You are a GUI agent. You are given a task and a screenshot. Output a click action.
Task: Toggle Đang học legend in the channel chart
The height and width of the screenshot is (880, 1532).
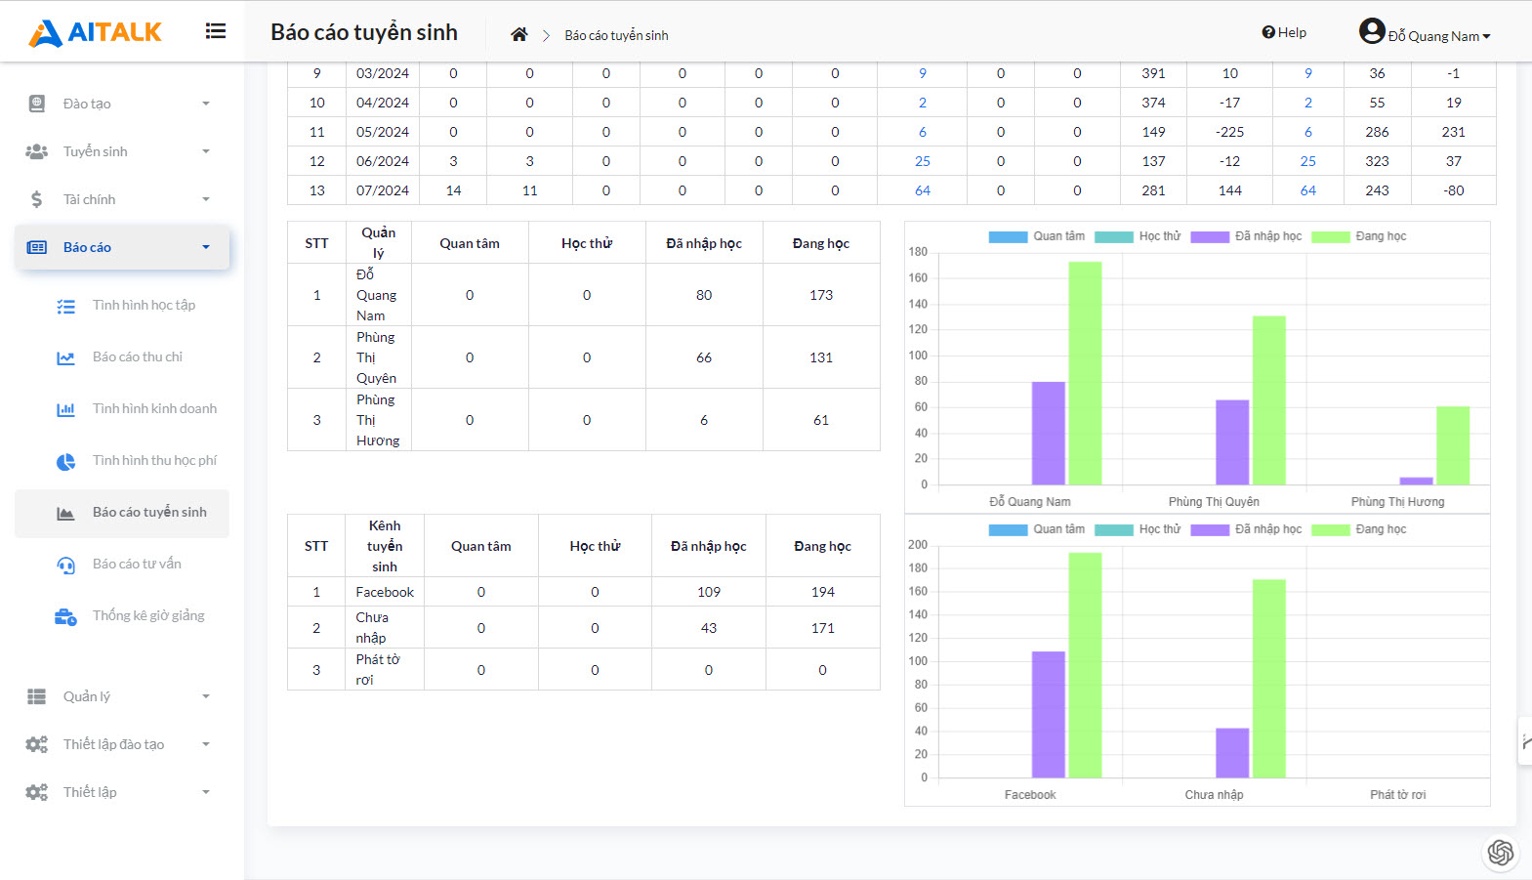point(1358,529)
